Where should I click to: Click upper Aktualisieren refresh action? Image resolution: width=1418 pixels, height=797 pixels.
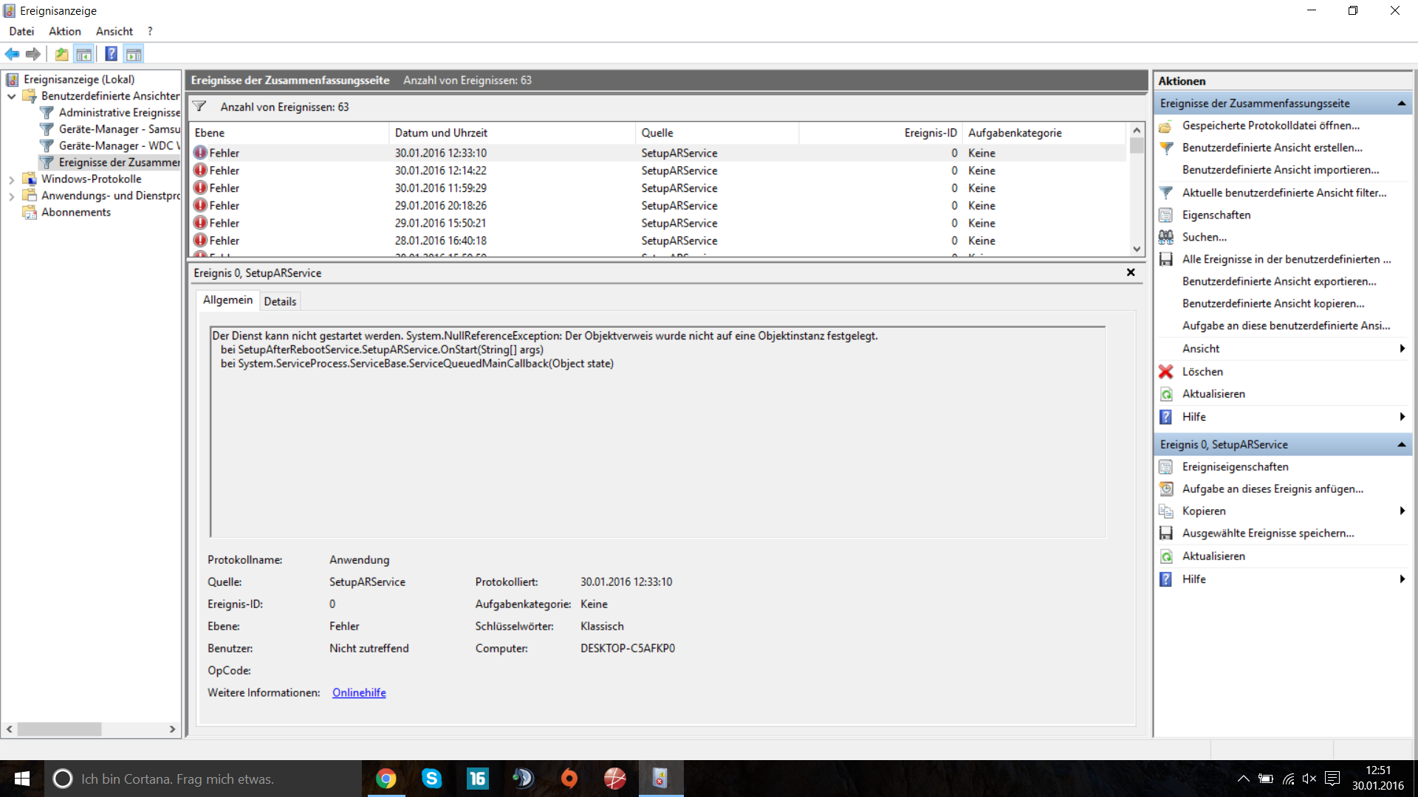1213,394
